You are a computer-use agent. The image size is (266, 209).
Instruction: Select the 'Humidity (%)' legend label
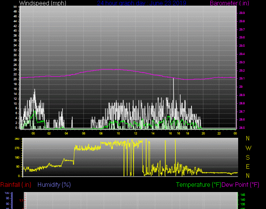click(x=54, y=185)
